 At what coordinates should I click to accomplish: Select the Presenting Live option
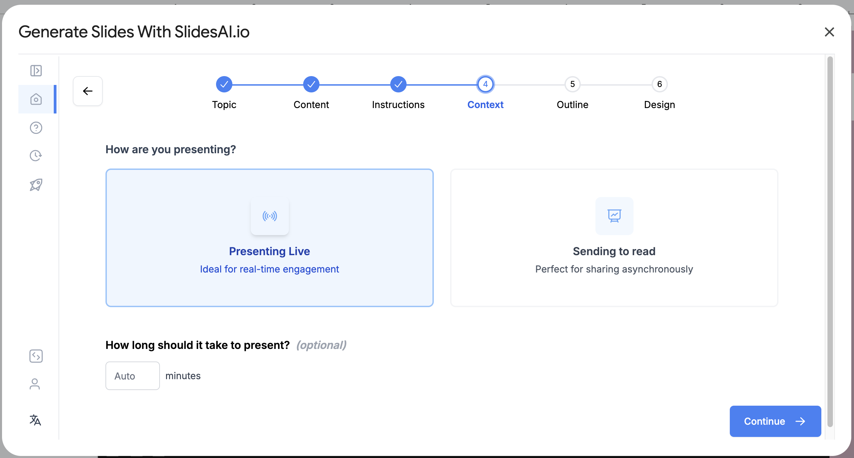tap(269, 251)
